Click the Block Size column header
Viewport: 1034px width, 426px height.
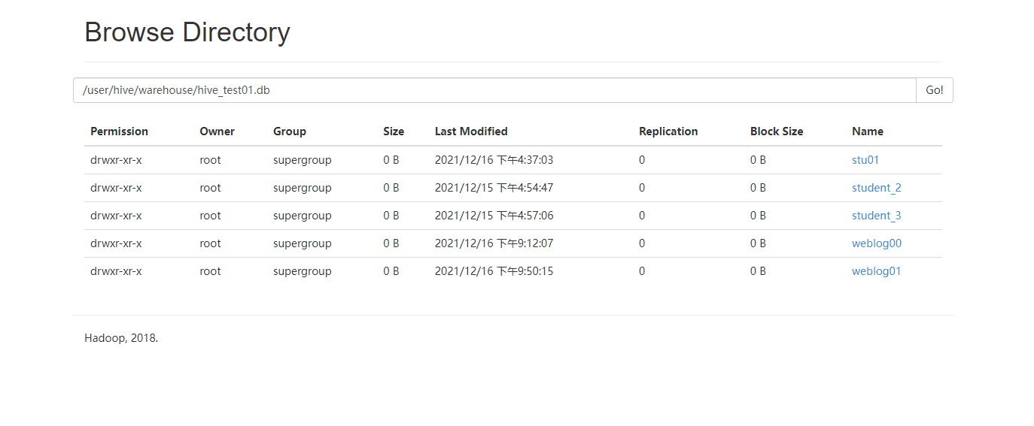[x=777, y=131]
